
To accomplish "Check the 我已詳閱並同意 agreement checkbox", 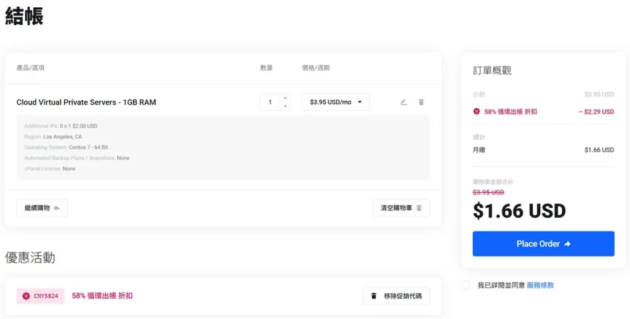I will click(x=465, y=285).
